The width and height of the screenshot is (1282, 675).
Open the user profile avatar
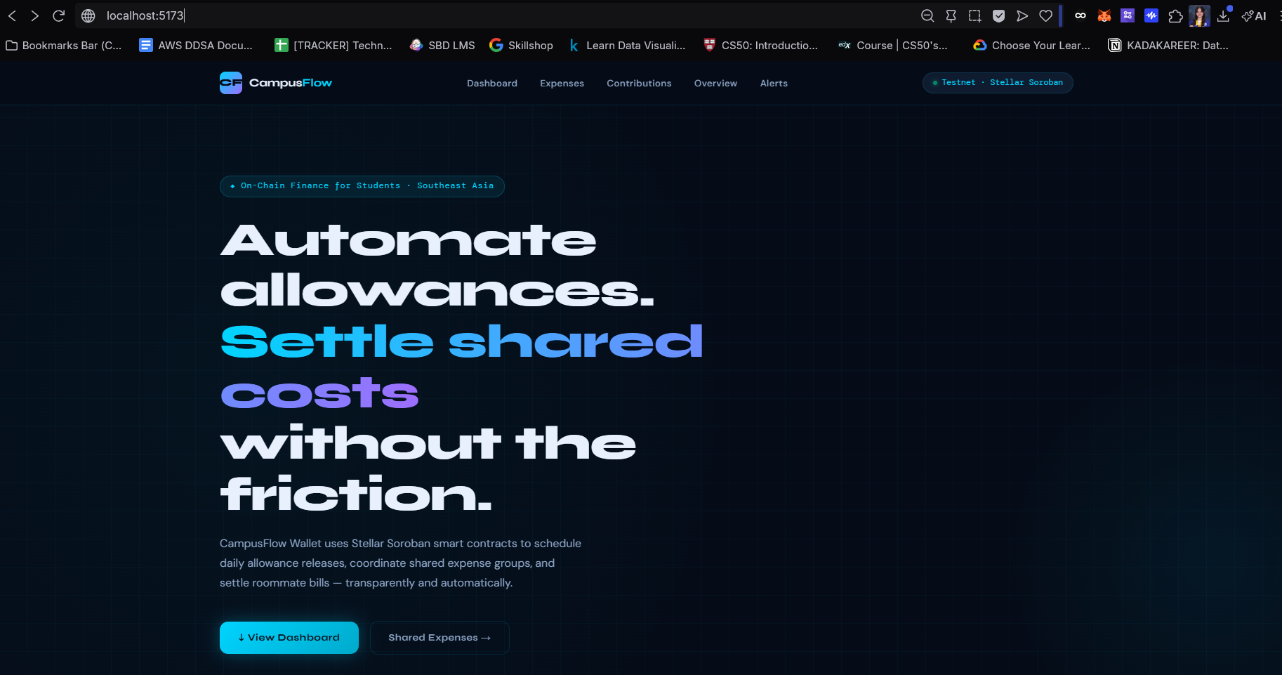click(x=1199, y=15)
